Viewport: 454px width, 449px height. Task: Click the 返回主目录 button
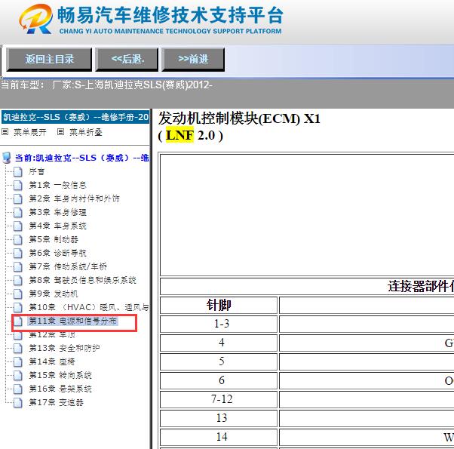coord(49,60)
